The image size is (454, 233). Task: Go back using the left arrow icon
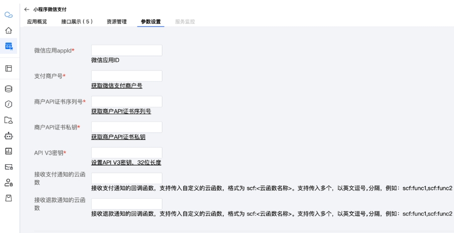coord(27,9)
